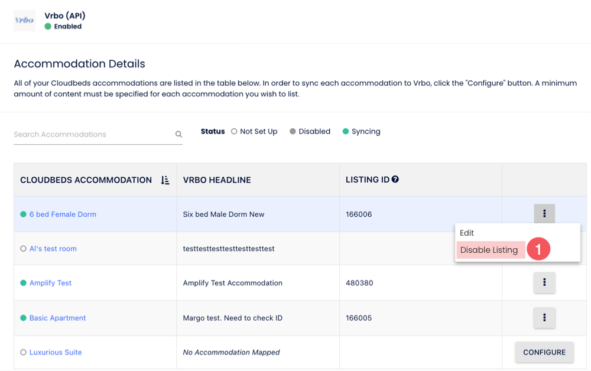591x371 pixels.
Task: Open Al's test room link
Action: point(53,249)
